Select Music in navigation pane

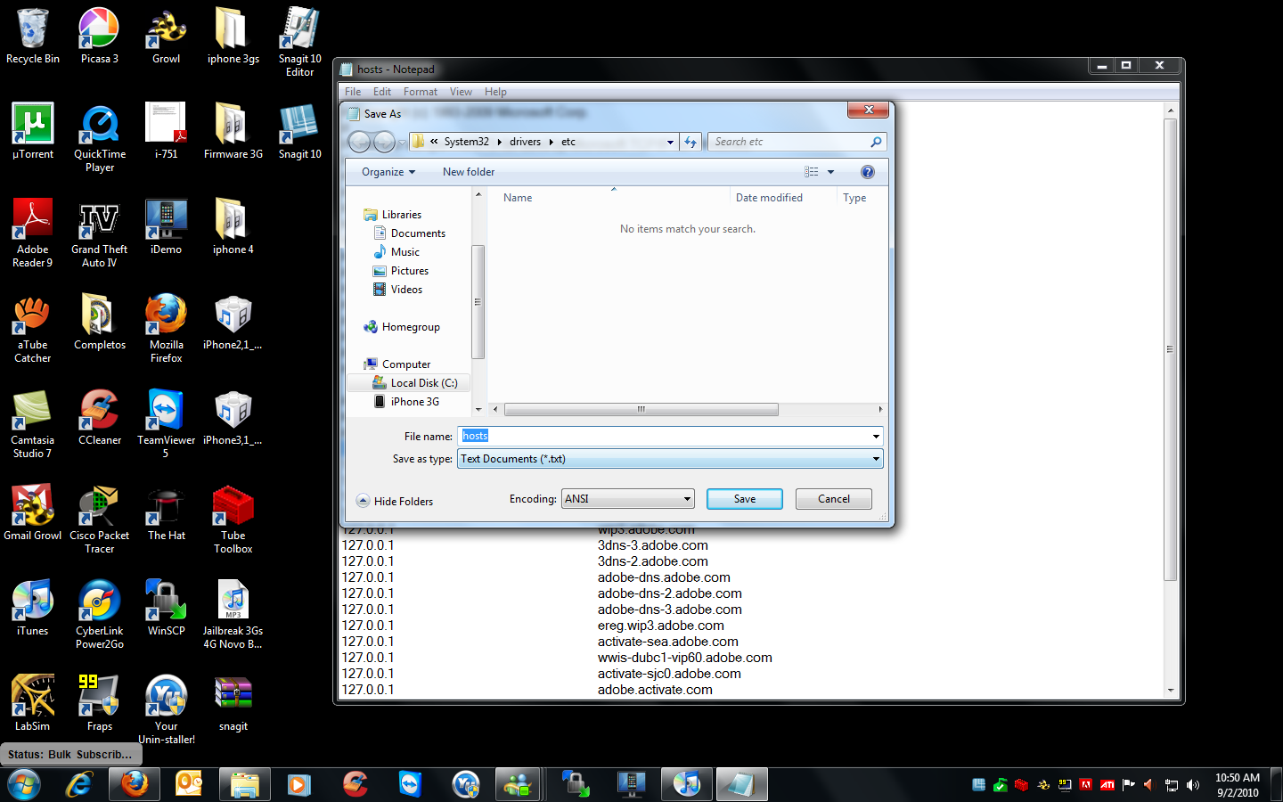(x=396, y=252)
